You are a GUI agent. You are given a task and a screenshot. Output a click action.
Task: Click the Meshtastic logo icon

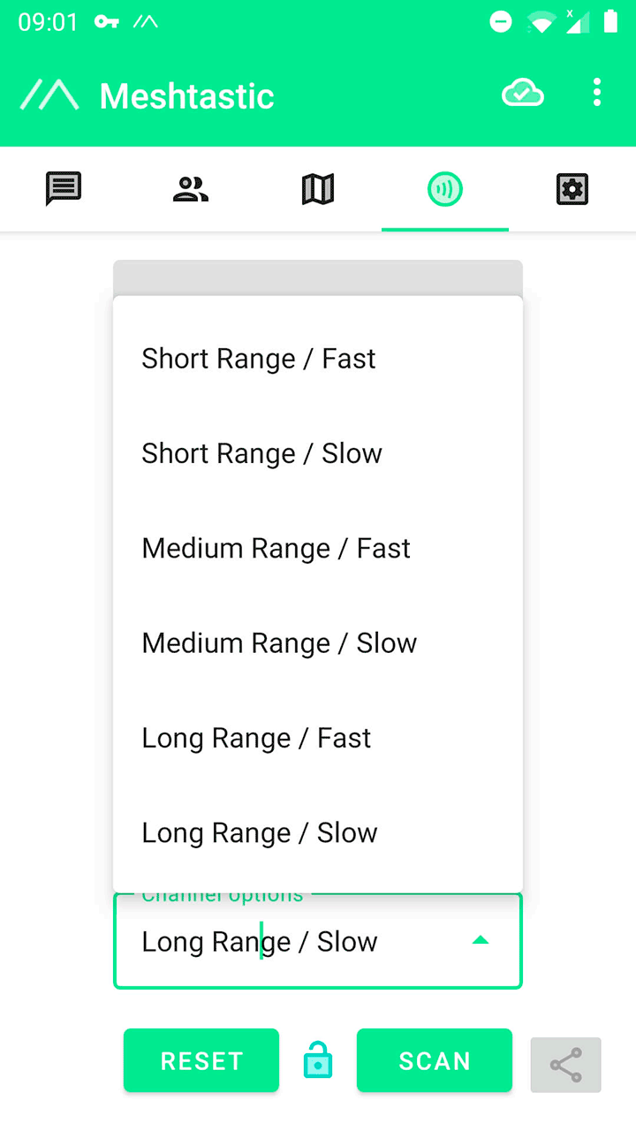[x=49, y=95]
